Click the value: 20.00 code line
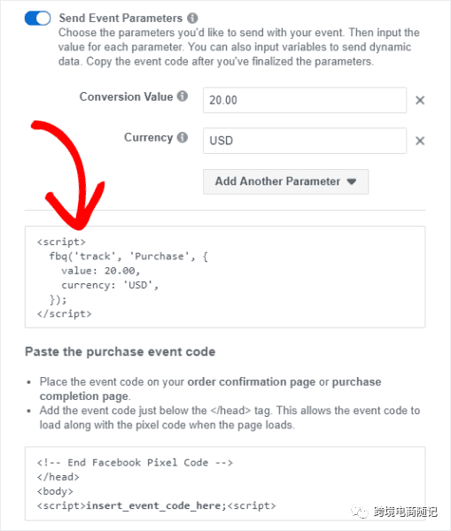This screenshot has width=451, height=531. (101, 271)
